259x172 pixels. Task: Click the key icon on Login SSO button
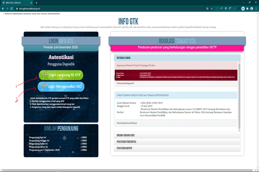pyautogui.click(x=43, y=87)
